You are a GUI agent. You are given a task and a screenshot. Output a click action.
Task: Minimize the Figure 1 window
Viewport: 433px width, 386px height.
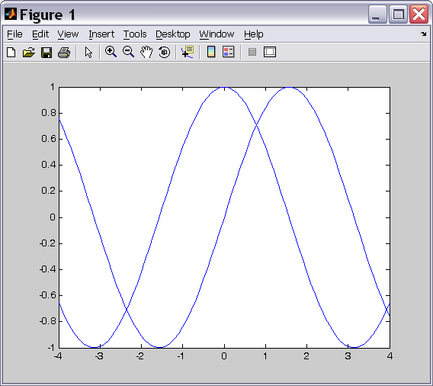tap(377, 14)
